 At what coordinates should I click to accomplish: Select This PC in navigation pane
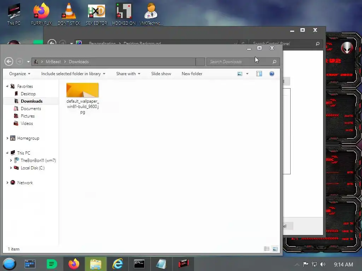pyautogui.click(x=24, y=153)
